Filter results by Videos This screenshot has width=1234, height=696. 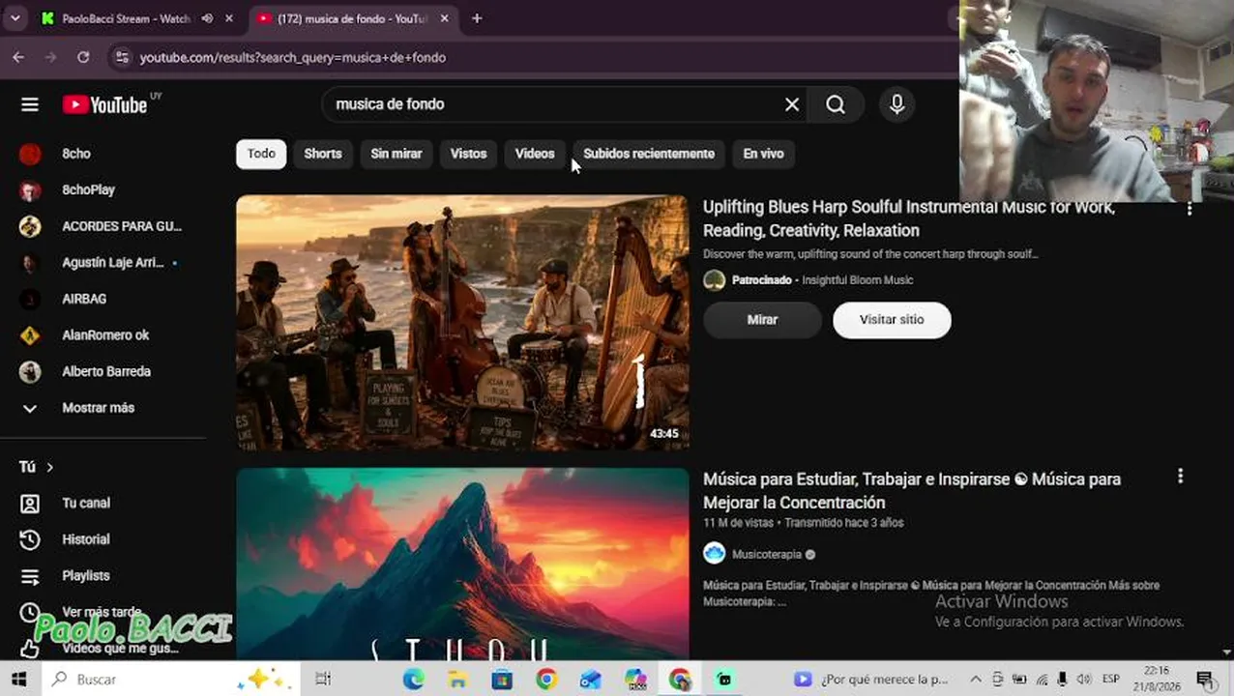coord(535,154)
